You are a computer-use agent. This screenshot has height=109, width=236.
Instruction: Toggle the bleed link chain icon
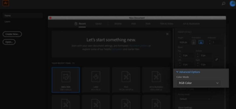(x=216, y=59)
